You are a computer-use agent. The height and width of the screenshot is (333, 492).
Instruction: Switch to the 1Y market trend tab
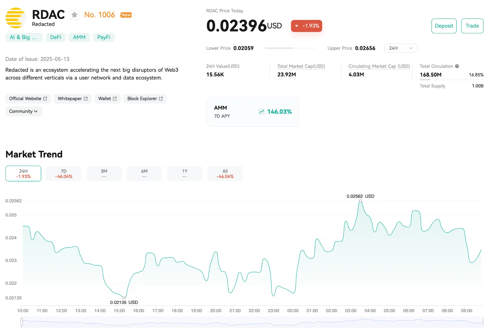pos(184,173)
